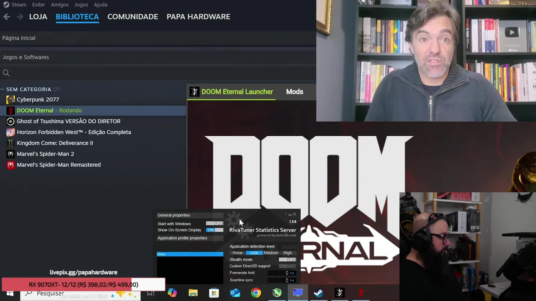Go to COMUNIDADE section
The height and width of the screenshot is (301, 536).
133,17
